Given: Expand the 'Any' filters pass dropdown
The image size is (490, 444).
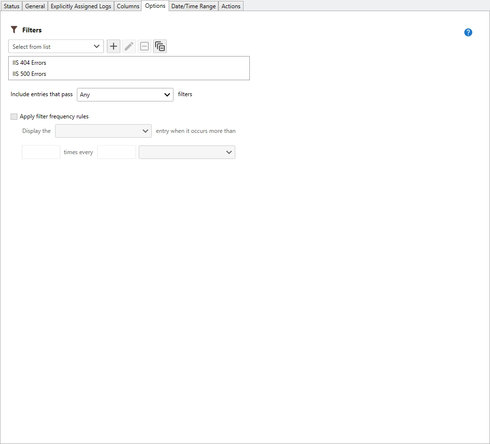Looking at the screenshot, I should (x=125, y=95).
